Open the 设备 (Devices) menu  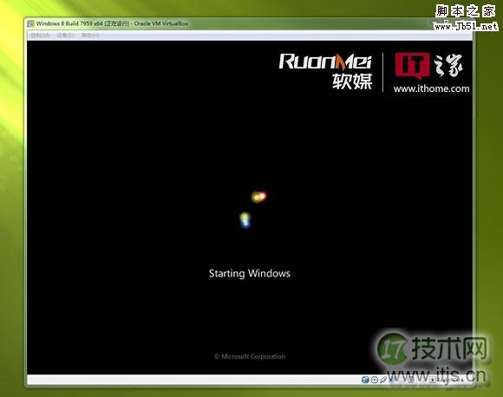coord(66,36)
